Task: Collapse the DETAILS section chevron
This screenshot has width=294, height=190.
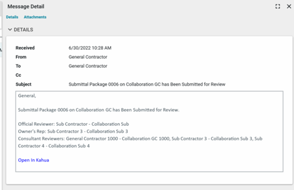Action: tap(10, 30)
